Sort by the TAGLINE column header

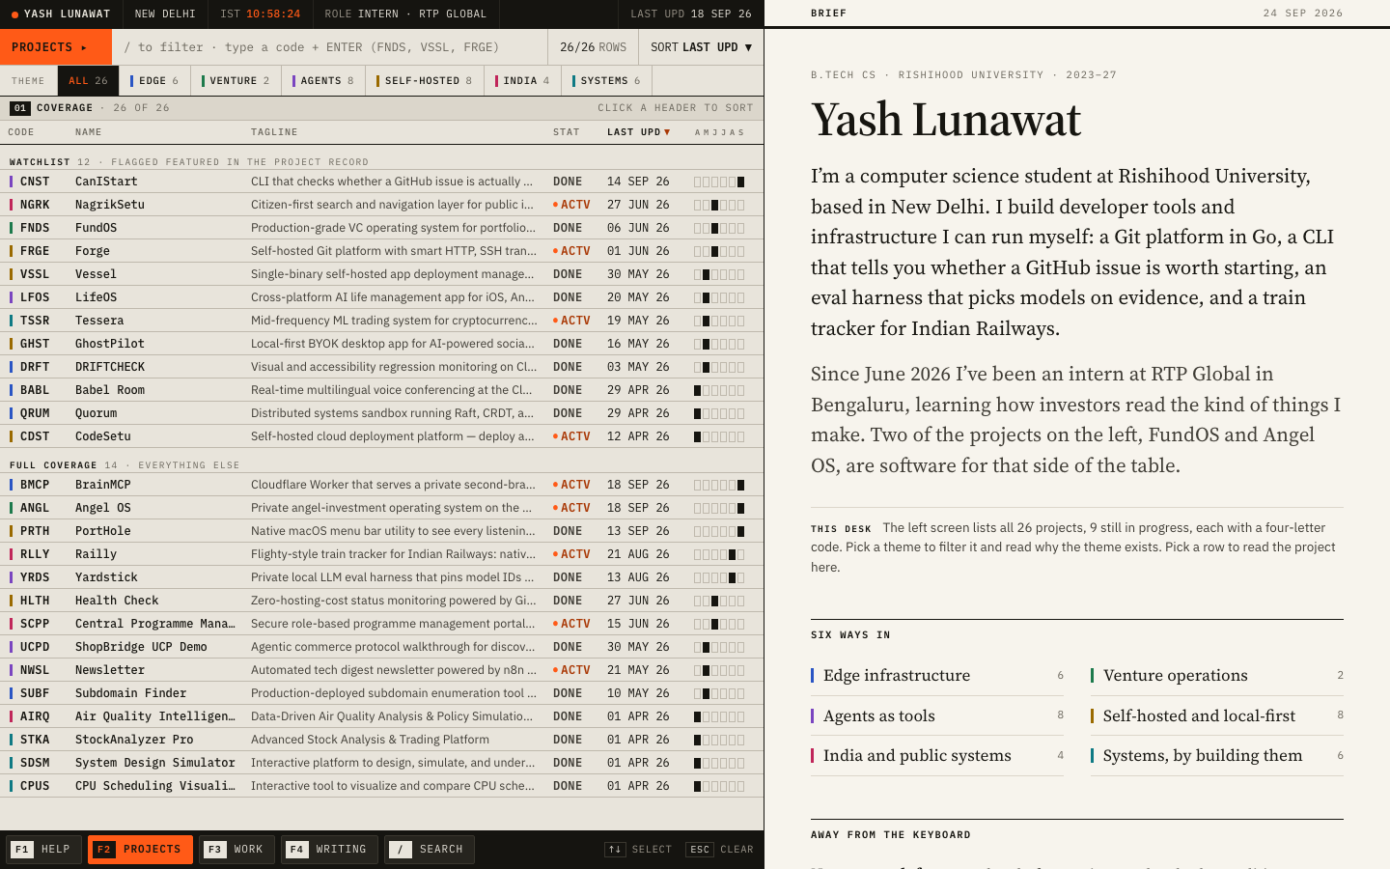coord(274,132)
